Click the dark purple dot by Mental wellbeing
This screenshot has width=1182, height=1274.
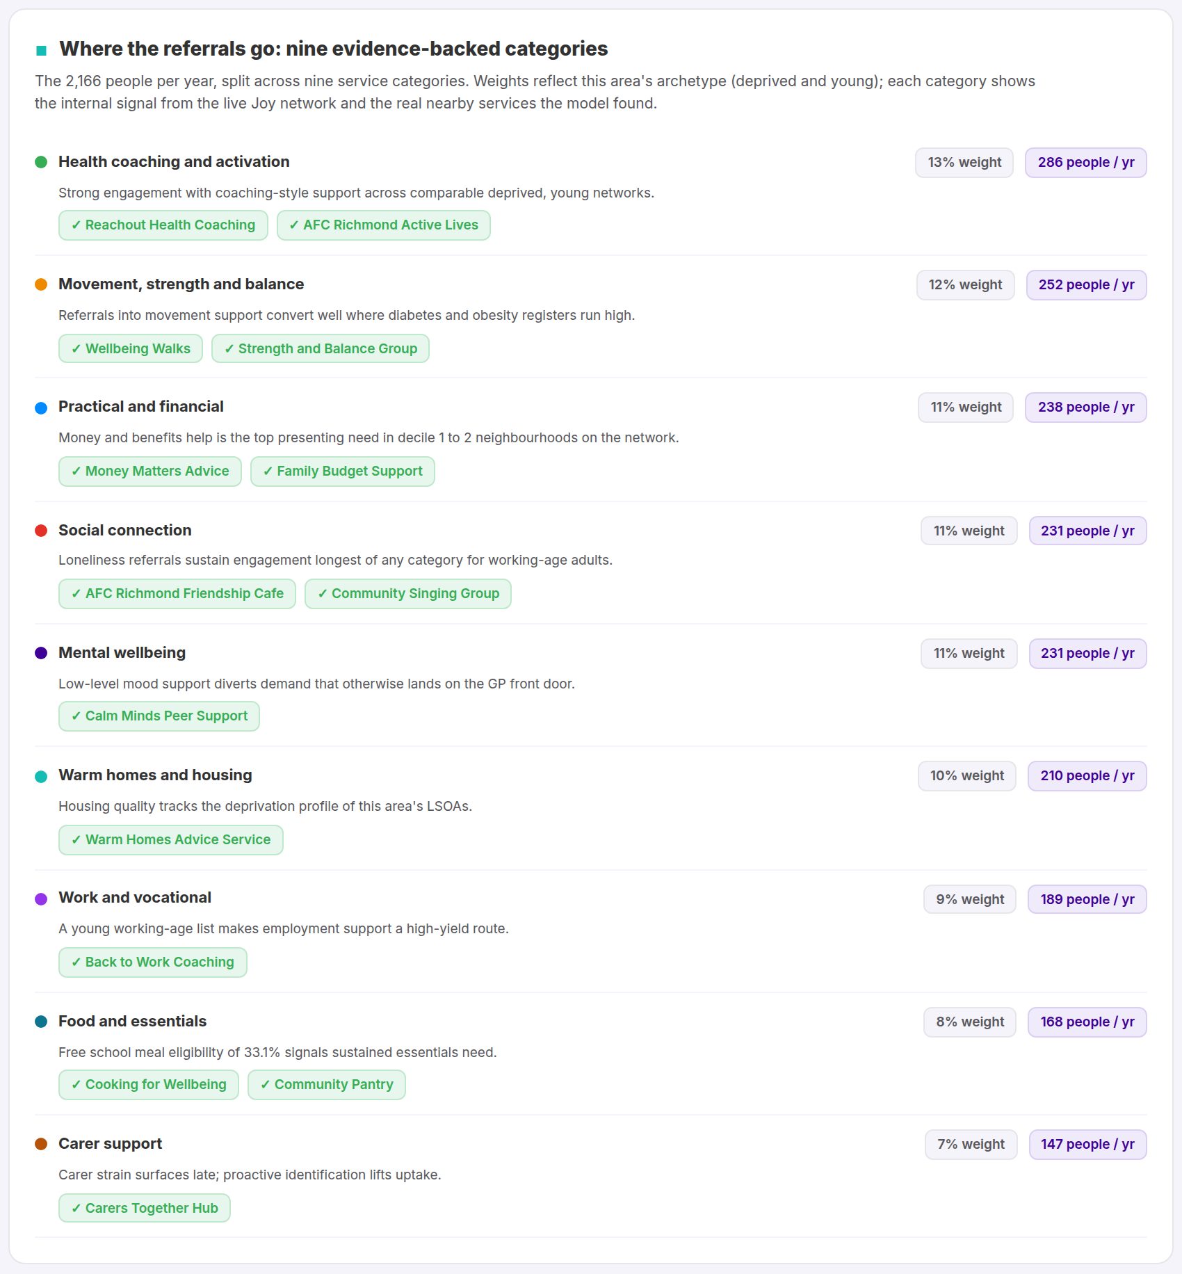(x=41, y=653)
